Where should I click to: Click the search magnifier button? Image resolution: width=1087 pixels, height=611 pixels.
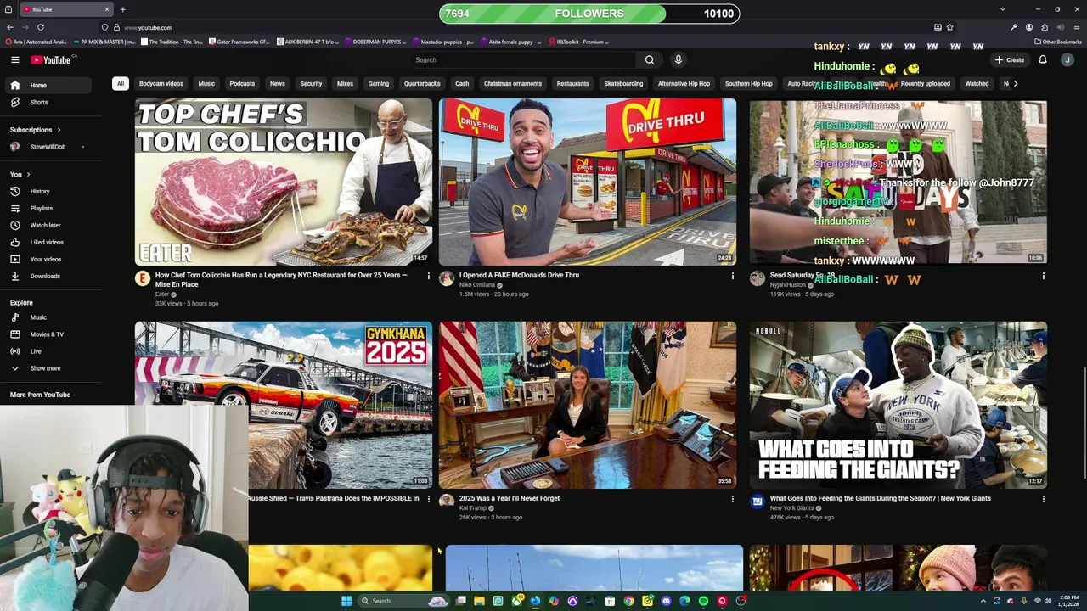(x=649, y=59)
